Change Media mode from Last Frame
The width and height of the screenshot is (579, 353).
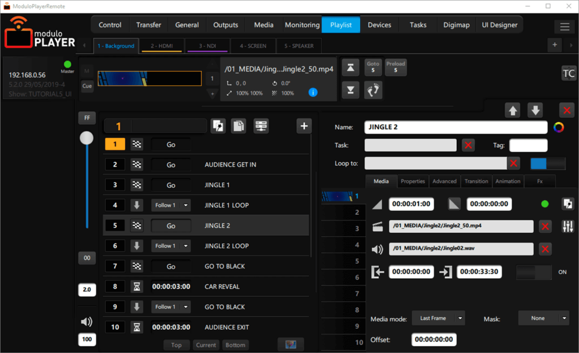coord(438,318)
